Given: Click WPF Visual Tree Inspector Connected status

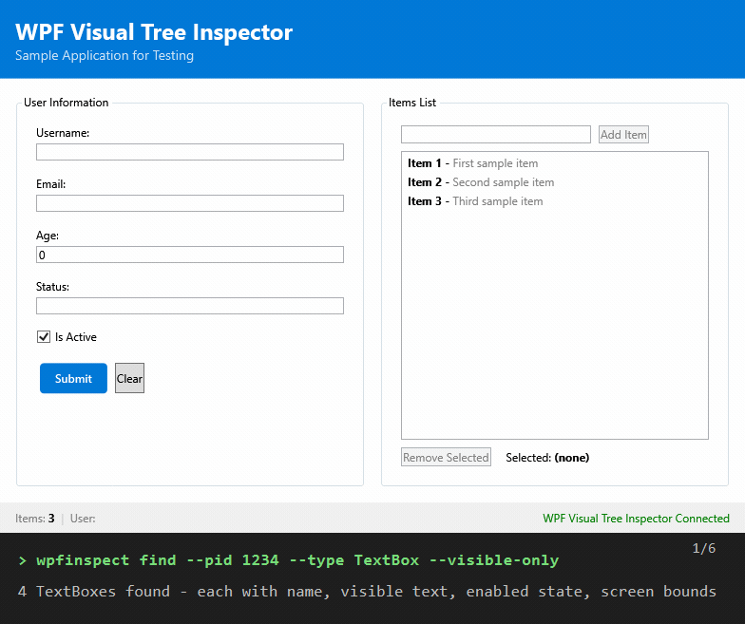Looking at the screenshot, I should pyautogui.click(x=636, y=519).
